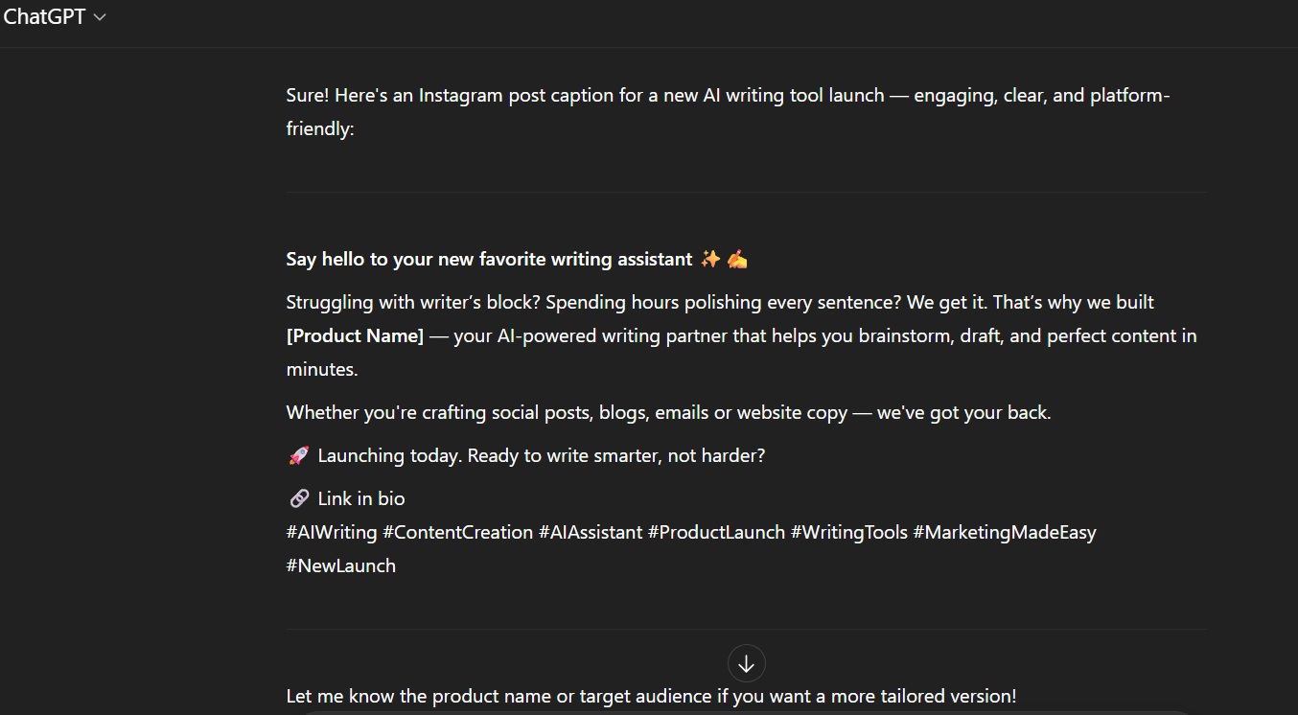Click the 'Launching today' sentence
1298x715 pixels.
pos(542,456)
